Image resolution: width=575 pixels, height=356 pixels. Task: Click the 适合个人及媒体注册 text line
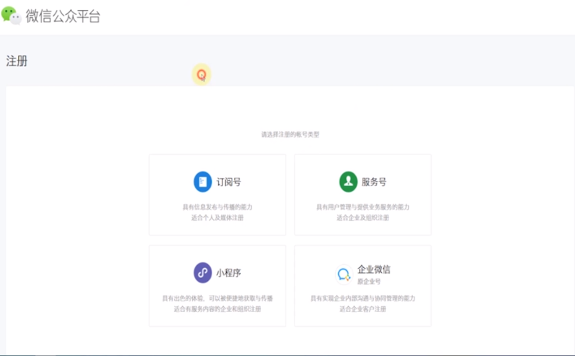217,217
